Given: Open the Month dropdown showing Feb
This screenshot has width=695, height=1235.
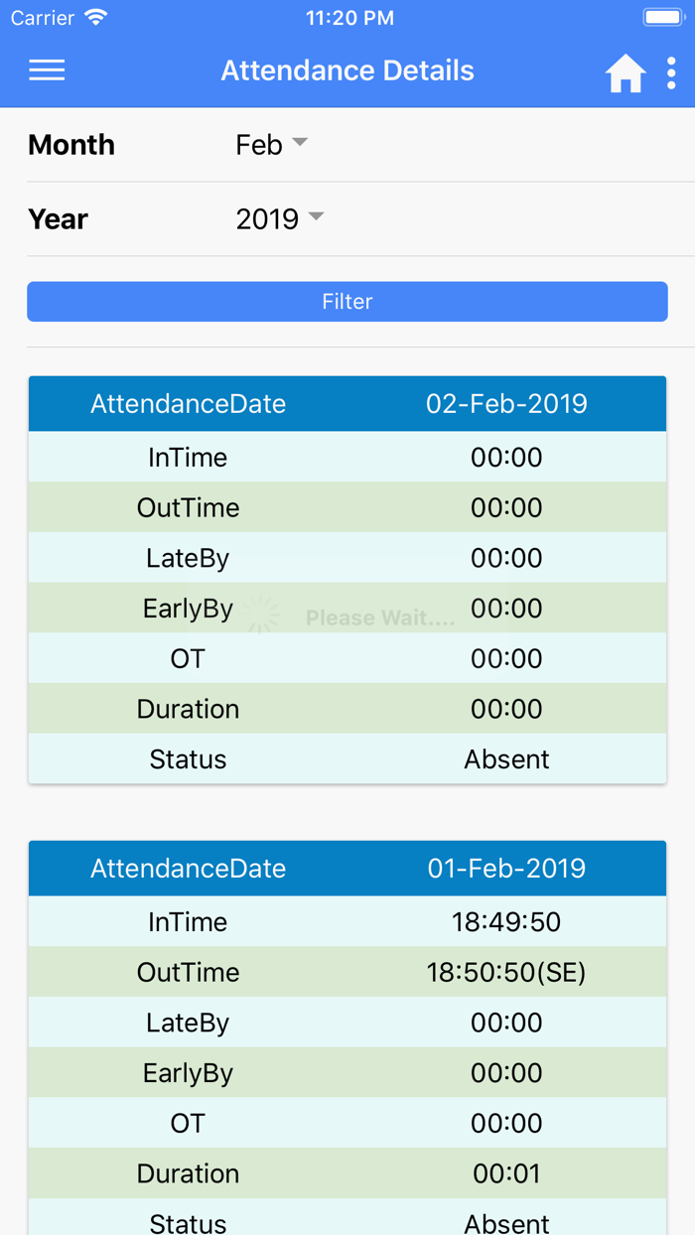Looking at the screenshot, I should coord(260,144).
